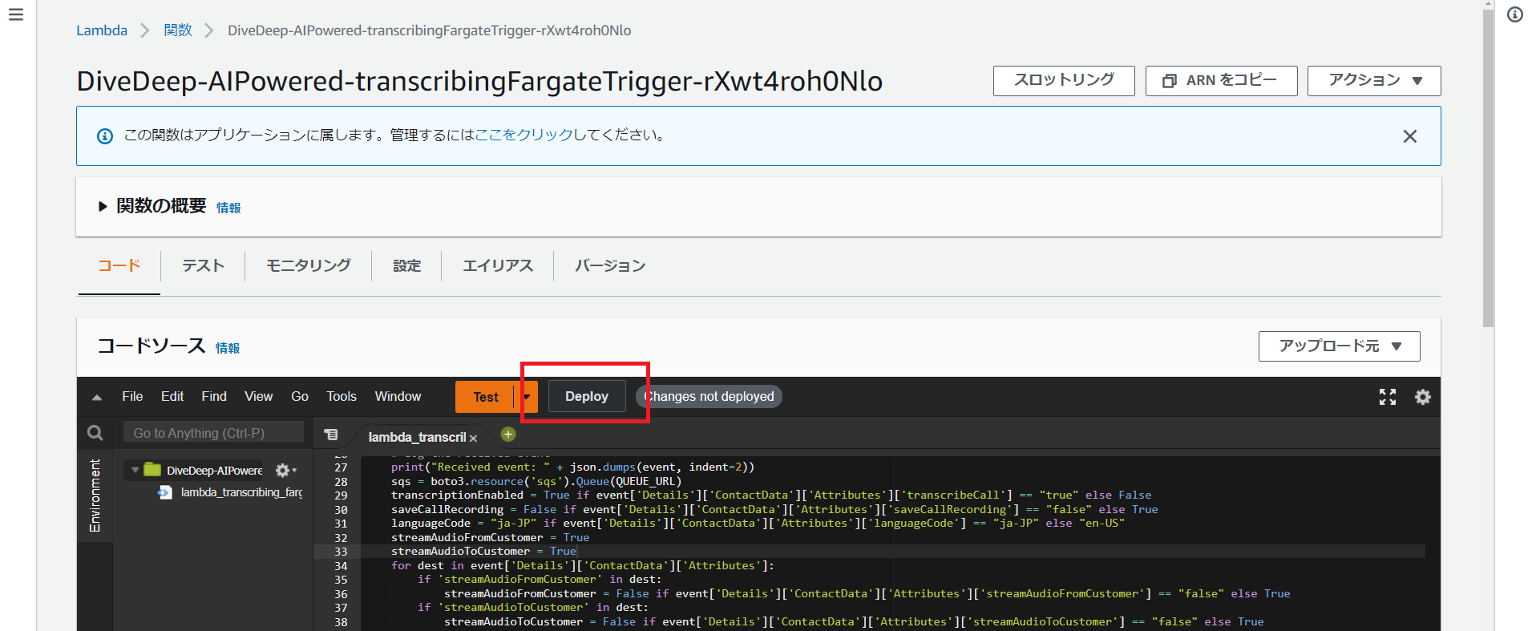1532x631 pixels.
Task: Open the Window menu
Action: coord(398,396)
